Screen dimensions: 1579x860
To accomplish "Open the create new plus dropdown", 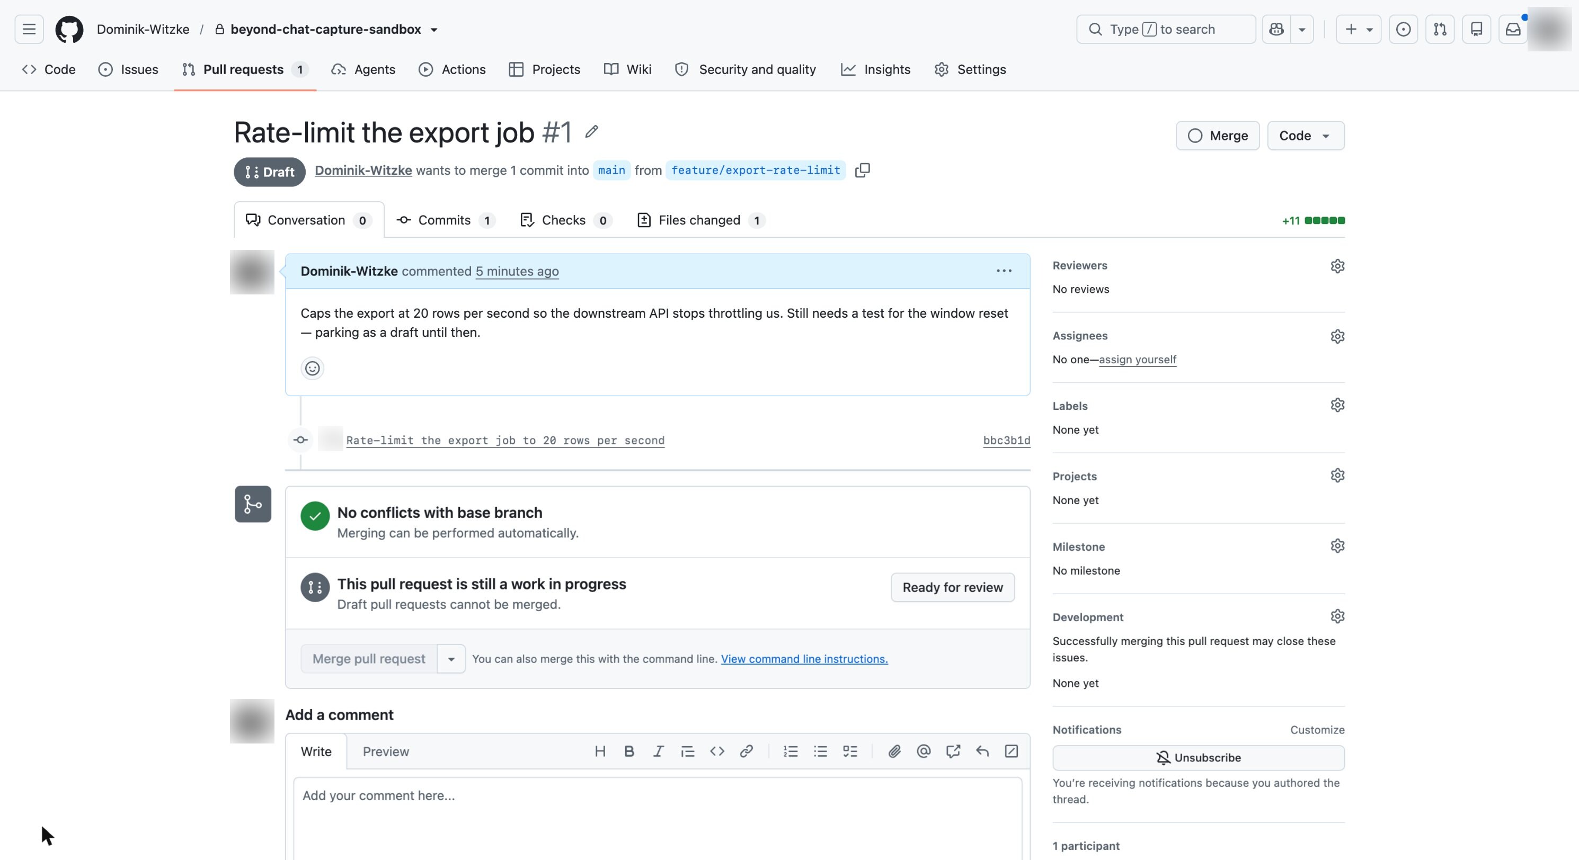I will [x=1359, y=30].
